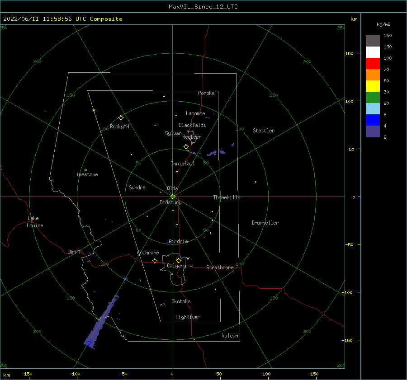Click the Okotoks town label
Viewport: 407px width, 380px height.
tap(181, 301)
